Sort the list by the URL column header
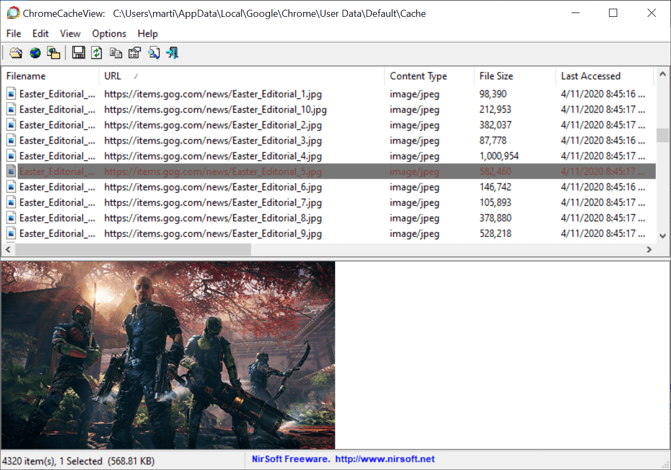The height and width of the screenshot is (470, 671). pos(113,76)
